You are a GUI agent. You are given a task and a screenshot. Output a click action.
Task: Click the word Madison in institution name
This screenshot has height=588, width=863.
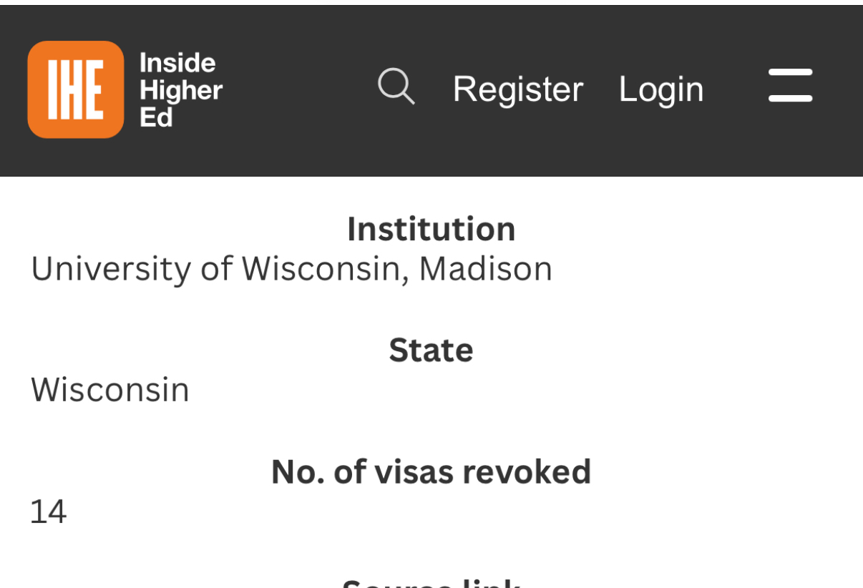[x=485, y=269]
